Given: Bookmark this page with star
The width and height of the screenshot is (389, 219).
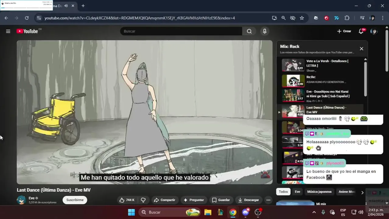Looking at the screenshot, I should click(x=302, y=18).
